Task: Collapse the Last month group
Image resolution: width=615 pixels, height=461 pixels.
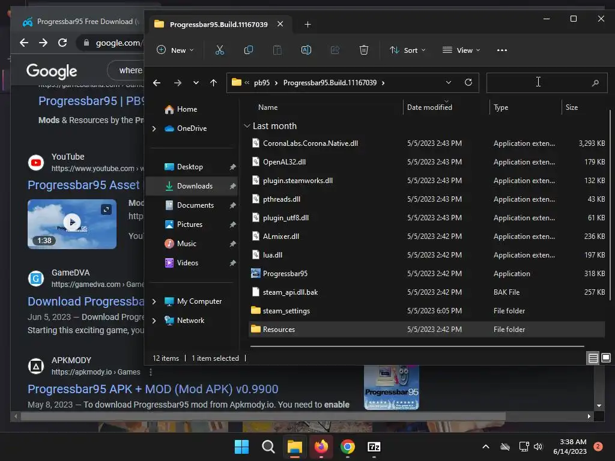Action: (x=247, y=126)
